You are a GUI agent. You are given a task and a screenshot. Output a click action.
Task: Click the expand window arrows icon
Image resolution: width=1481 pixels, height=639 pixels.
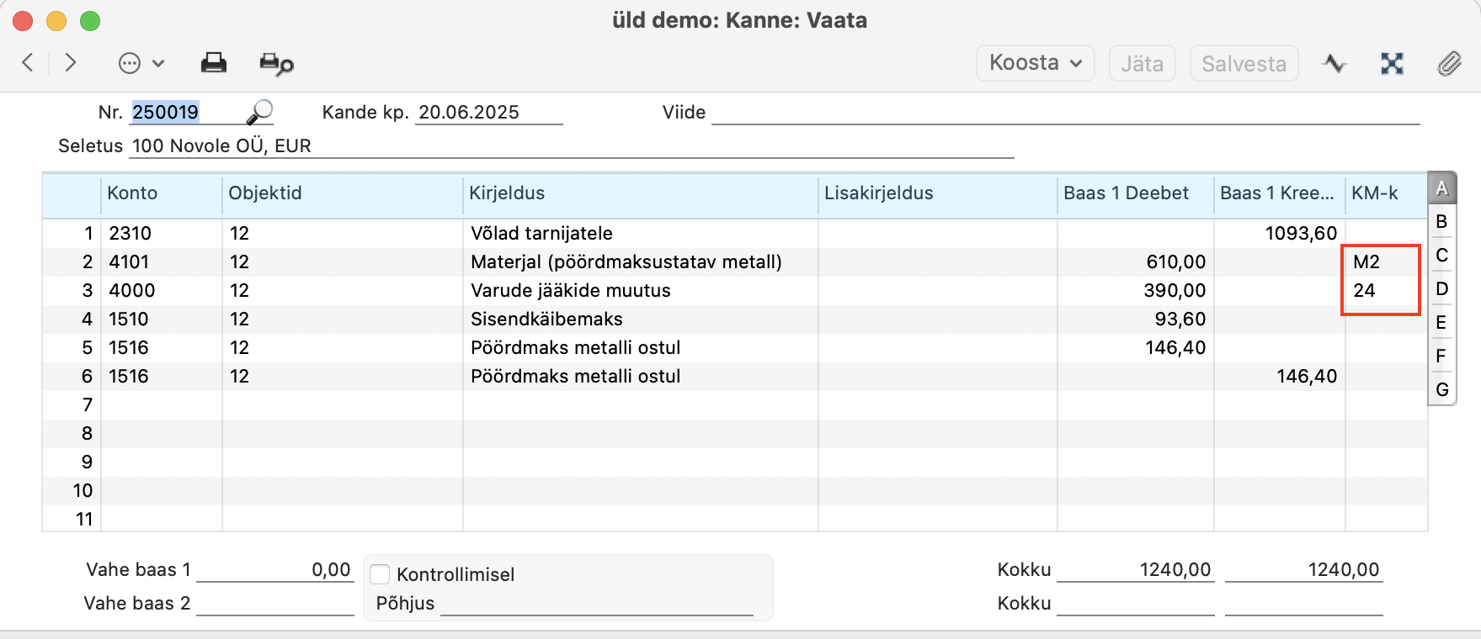coord(1392,63)
